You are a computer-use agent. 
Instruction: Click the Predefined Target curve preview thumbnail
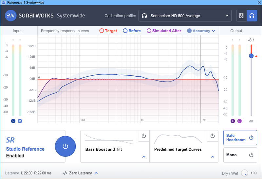click(x=178, y=139)
